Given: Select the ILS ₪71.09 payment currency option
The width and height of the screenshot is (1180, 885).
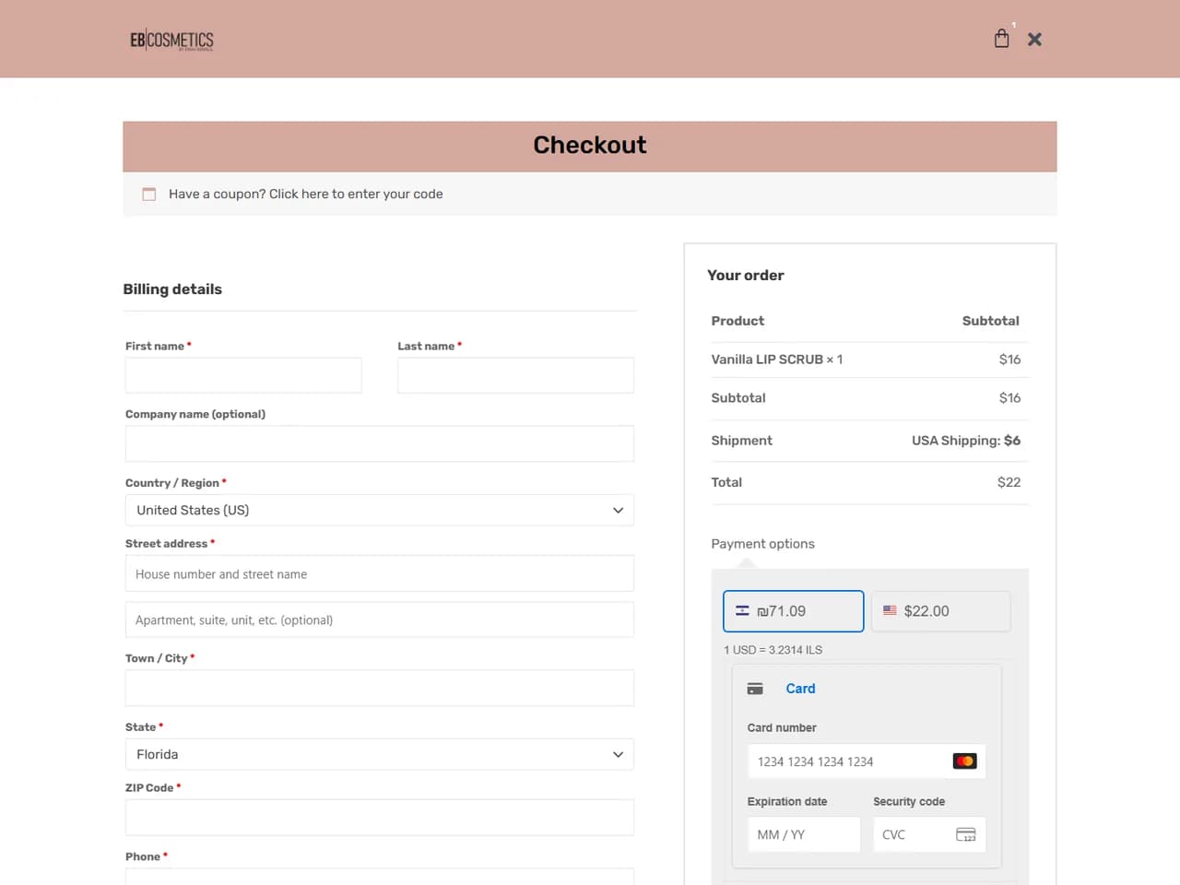Looking at the screenshot, I should pos(793,611).
